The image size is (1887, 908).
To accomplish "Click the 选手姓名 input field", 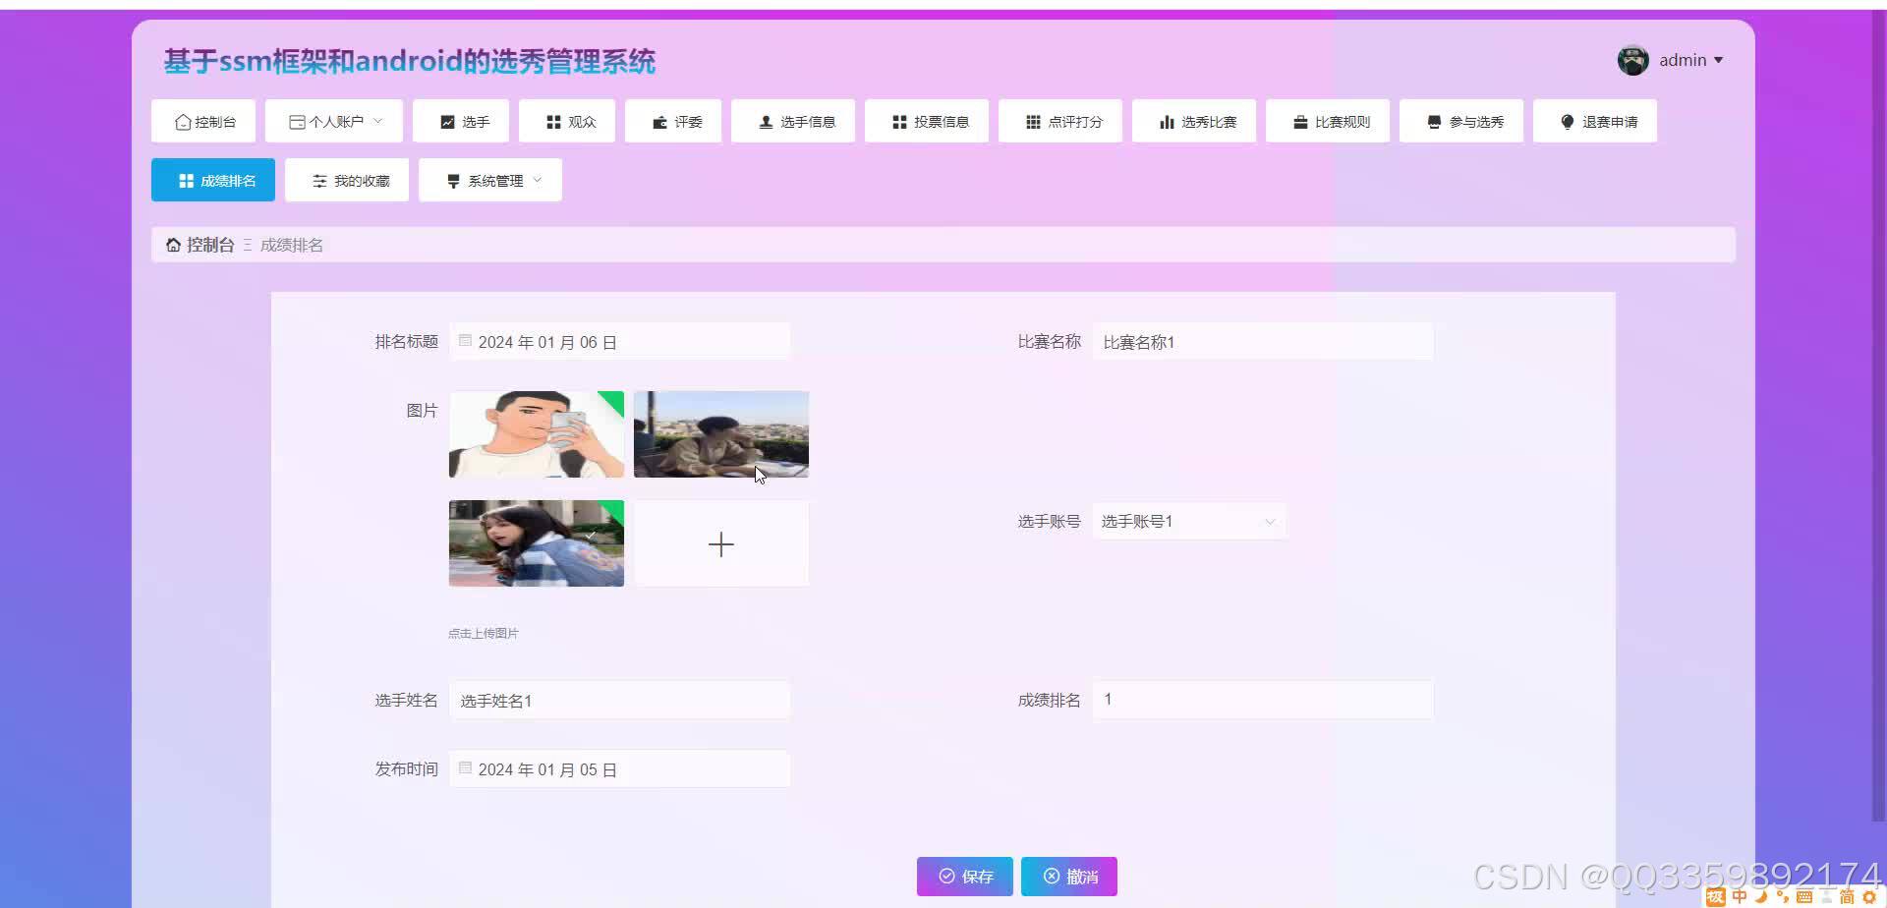I will [x=620, y=701].
